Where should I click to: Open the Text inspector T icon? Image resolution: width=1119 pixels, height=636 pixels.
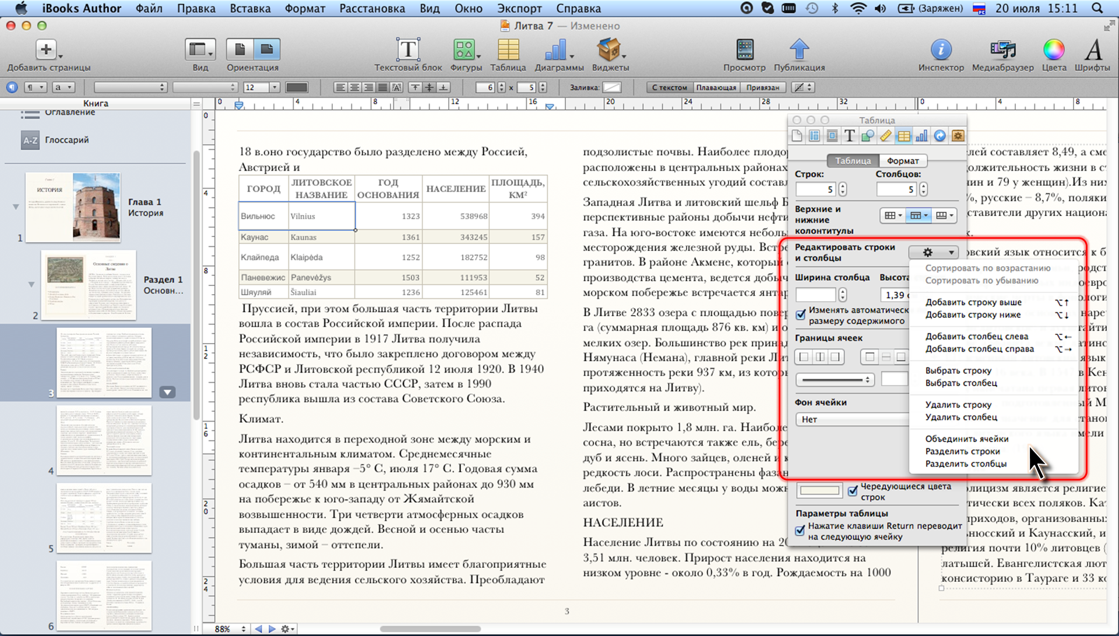point(850,136)
